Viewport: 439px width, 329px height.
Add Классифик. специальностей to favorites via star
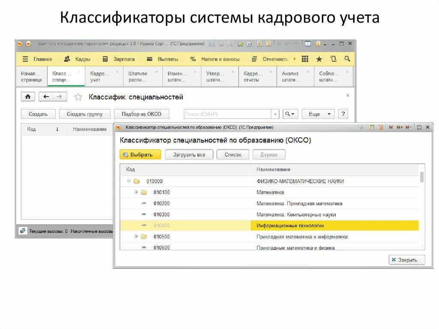point(78,97)
